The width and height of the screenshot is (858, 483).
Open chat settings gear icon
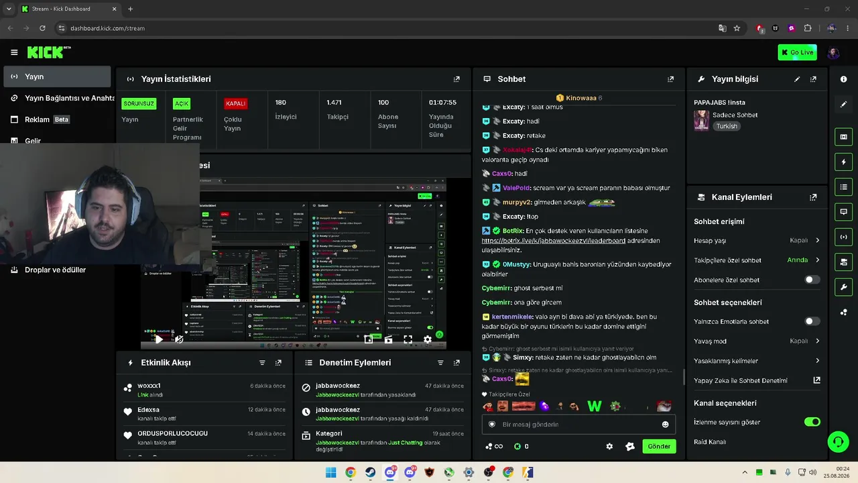point(609,446)
